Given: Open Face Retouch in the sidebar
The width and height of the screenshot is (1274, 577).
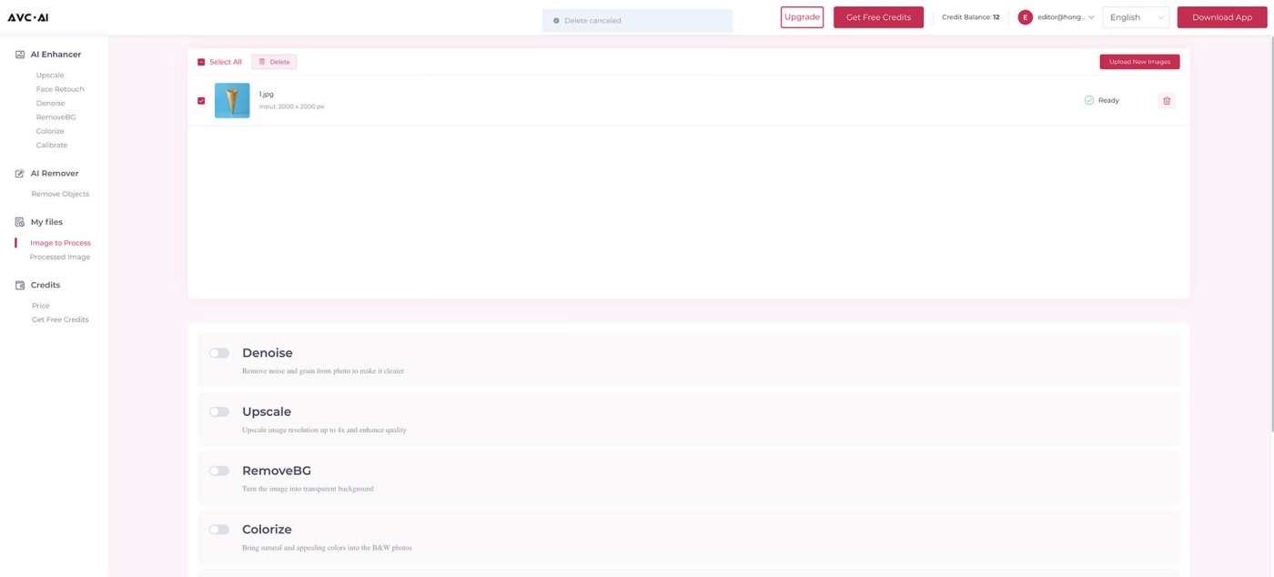Looking at the screenshot, I should coord(60,89).
